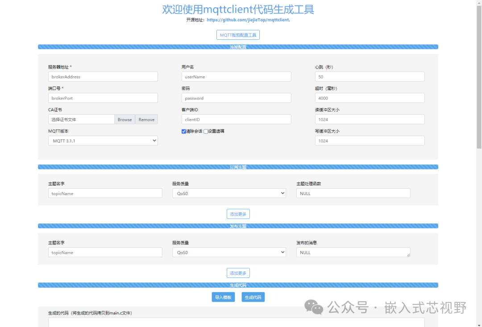Click the brokerPort port number field

[103, 98]
